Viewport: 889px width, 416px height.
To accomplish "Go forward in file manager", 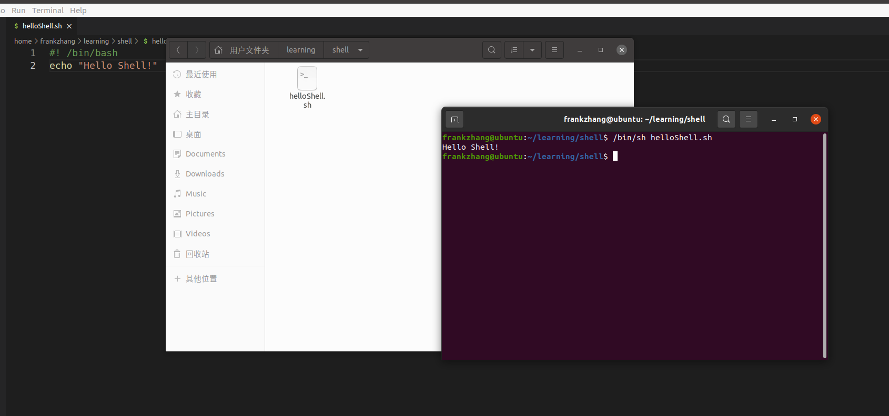I will [197, 50].
